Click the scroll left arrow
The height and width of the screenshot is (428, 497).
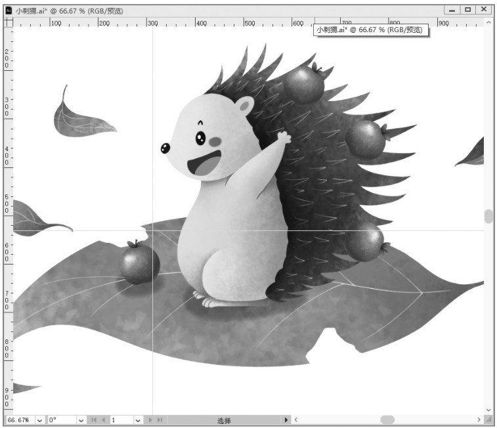tap(295, 420)
